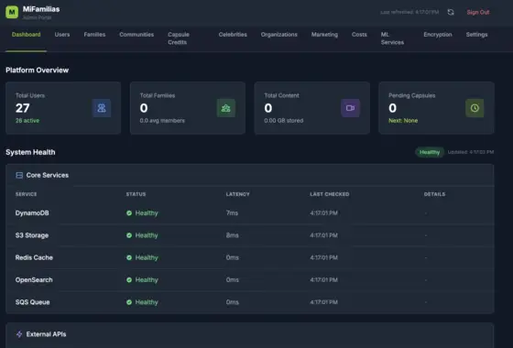The height and width of the screenshot is (348, 513).
Task: Click the Total Families group icon
Action: (225, 108)
